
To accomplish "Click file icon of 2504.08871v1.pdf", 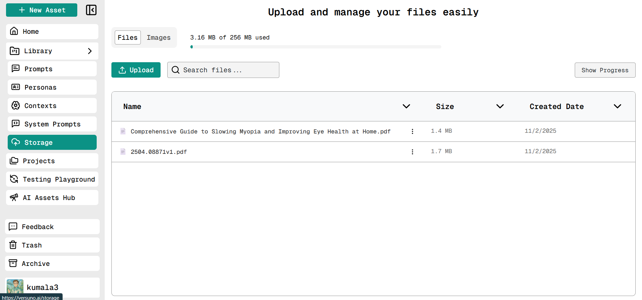I will pyautogui.click(x=123, y=152).
